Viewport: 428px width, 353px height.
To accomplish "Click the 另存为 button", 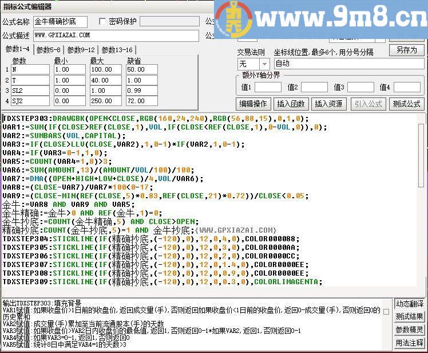I will click(x=406, y=50).
